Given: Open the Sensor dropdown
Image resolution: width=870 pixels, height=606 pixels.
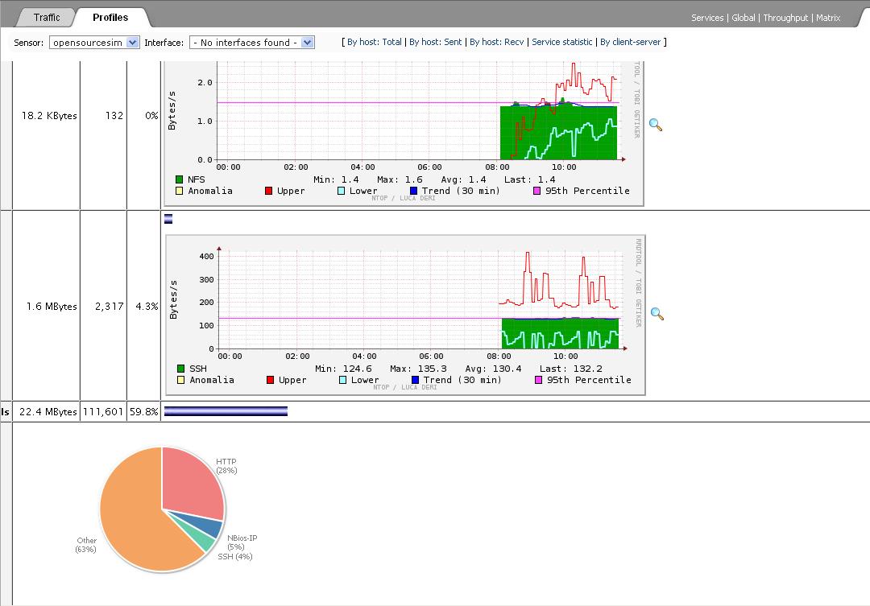Looking at the screenshot, I should pyautogui.click(x=94, y=43).
